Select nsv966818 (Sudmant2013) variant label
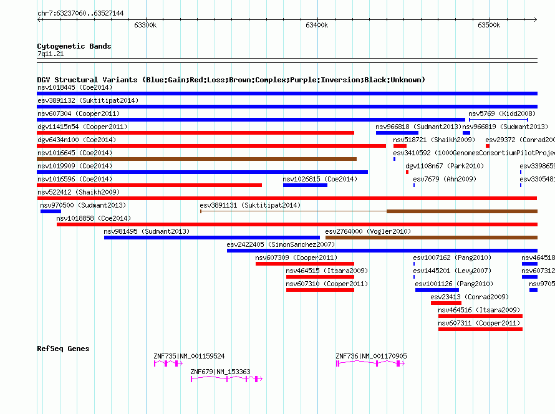 click(x=418, y=127)
